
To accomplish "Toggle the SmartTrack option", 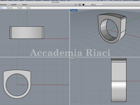I will (x=3, y=4).
